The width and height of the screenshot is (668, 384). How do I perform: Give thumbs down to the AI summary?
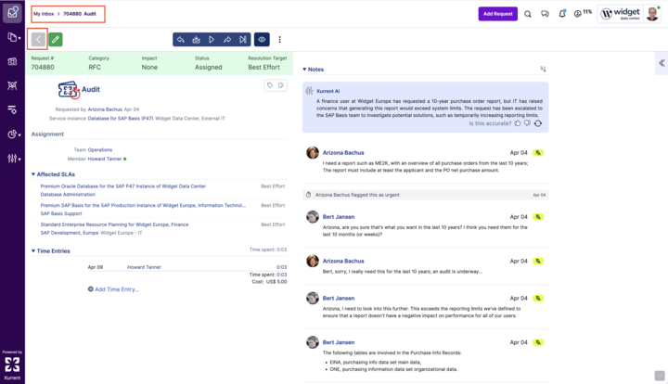(527, 123)
